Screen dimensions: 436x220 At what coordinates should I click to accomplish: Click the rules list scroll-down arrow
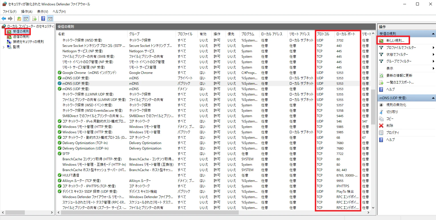pyautogui.click(x=373, y=208)
